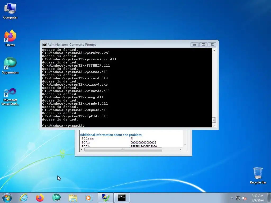Click the XPSSHHDR.dll path line
Viewport: 271px width, 203px height.
(x=76, y=66)
